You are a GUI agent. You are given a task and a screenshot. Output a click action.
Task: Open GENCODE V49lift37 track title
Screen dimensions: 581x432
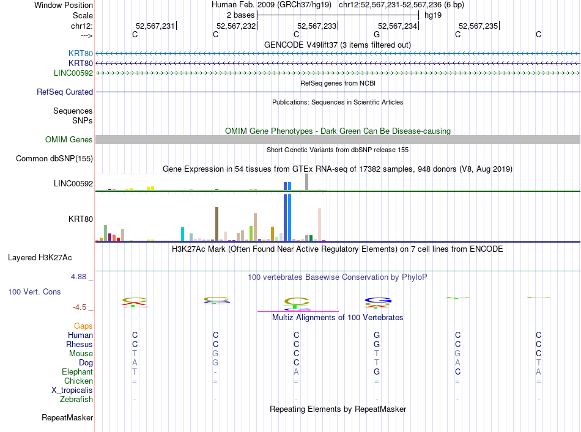tap(337, 45)
